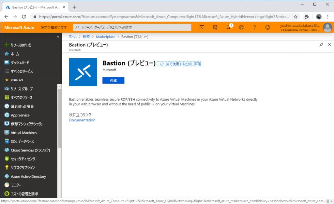Click 既定の構成に戻す in the header
Viewport: 334px width, 204px height.
coord(54,27)
